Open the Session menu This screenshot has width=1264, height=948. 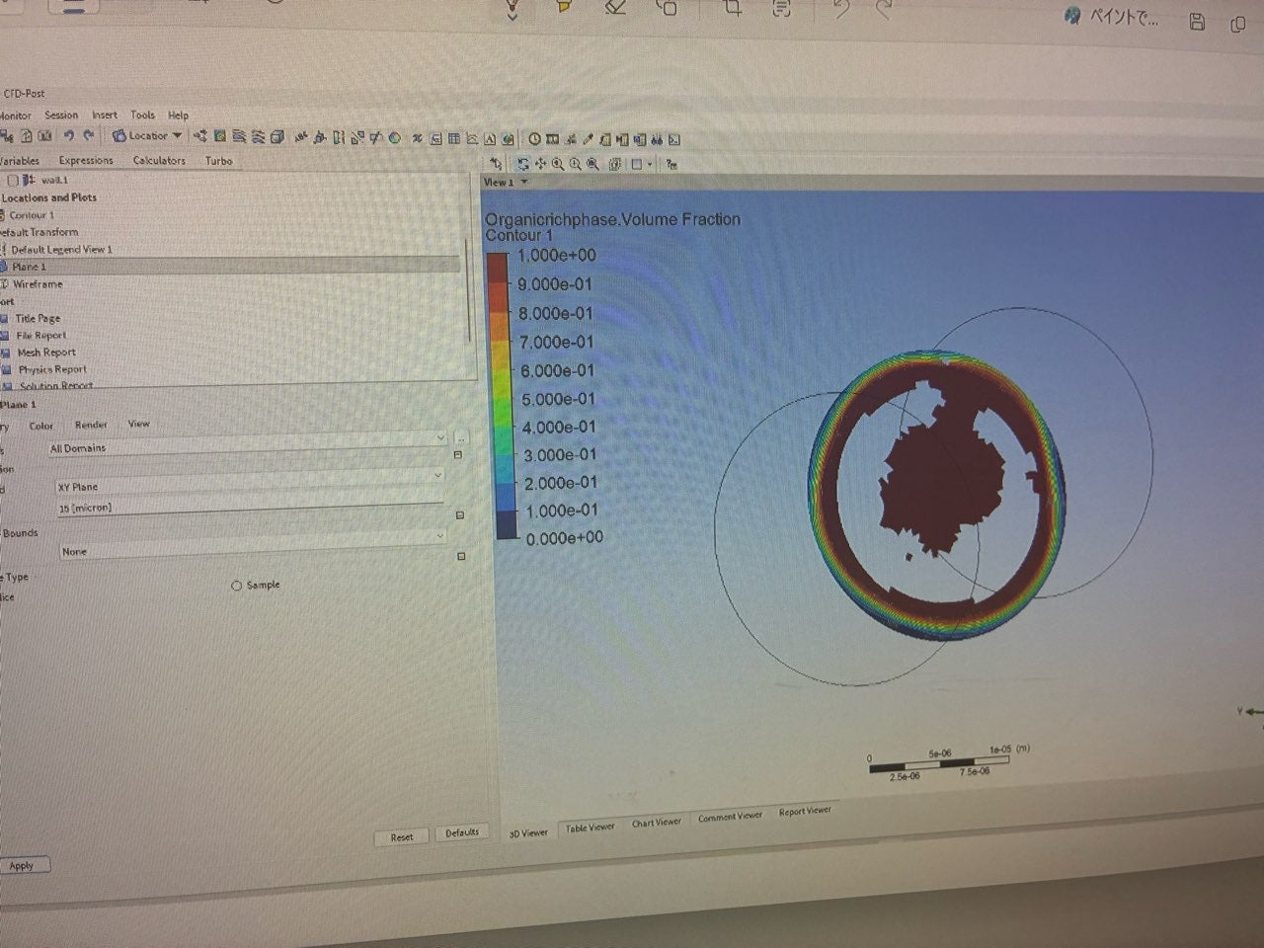click(61, 115)
